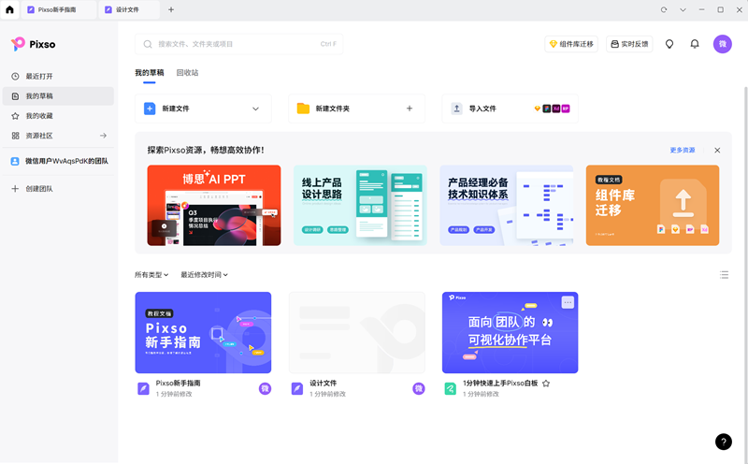Switch to the Pixso新手指南 tab
This screenshot has width=748, height=464.
(x=58, y=9)
